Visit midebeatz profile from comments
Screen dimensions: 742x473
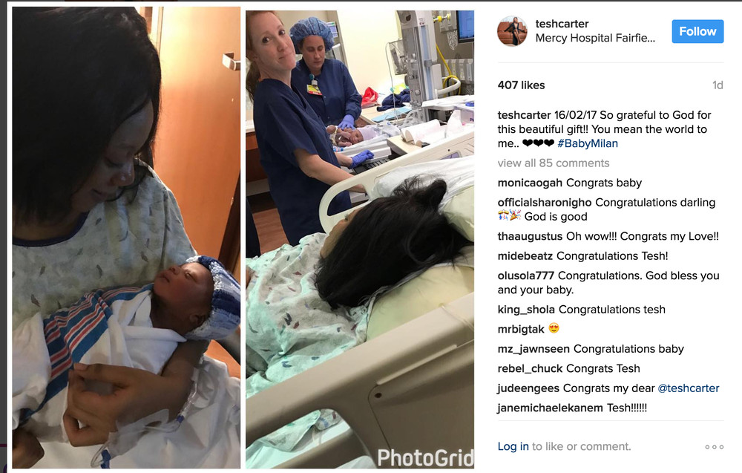(525, 256)
